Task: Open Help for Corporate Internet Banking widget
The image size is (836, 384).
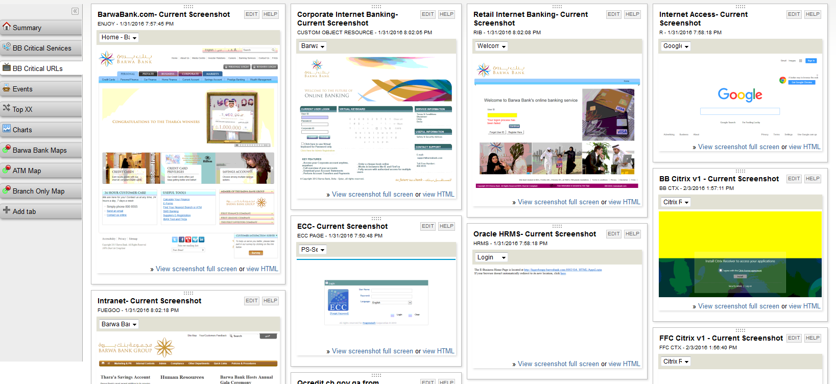Action: (x=446, y=14)
